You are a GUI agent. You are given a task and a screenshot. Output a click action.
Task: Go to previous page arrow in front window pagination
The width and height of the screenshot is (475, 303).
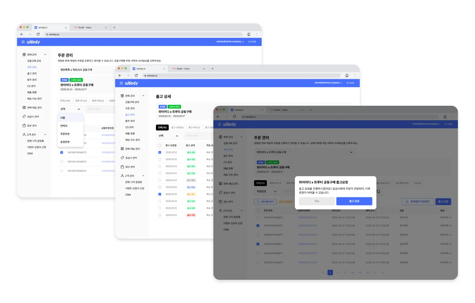(x=323, y=273)
